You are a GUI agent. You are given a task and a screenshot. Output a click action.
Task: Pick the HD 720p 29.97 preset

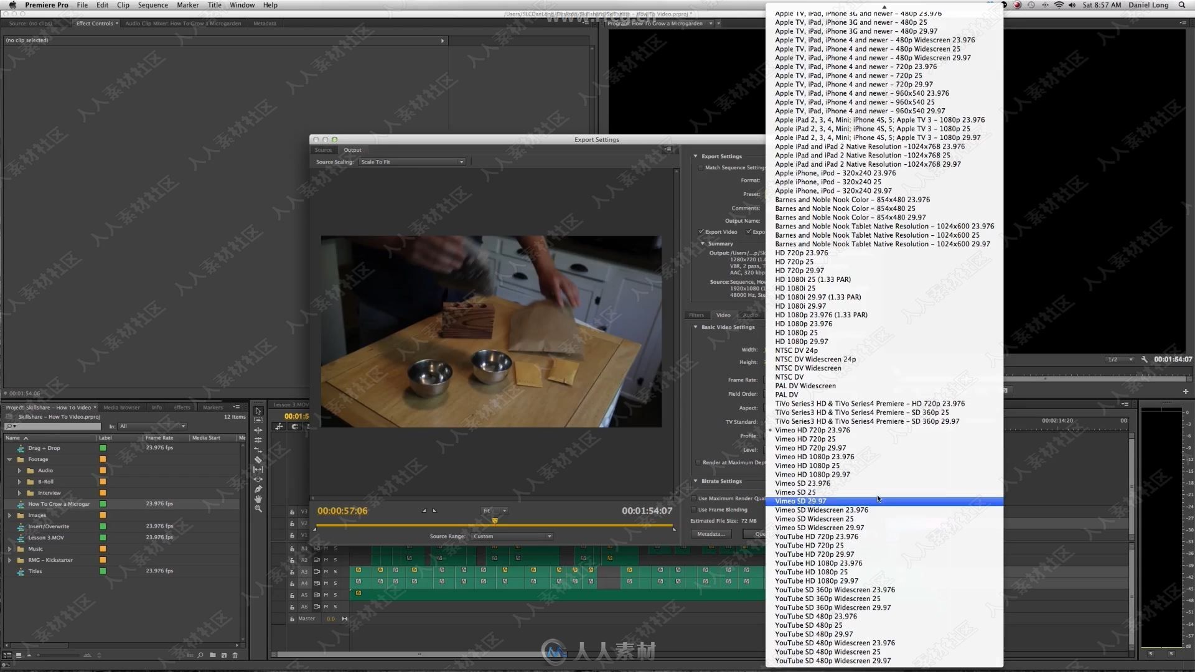pos(799,271)
